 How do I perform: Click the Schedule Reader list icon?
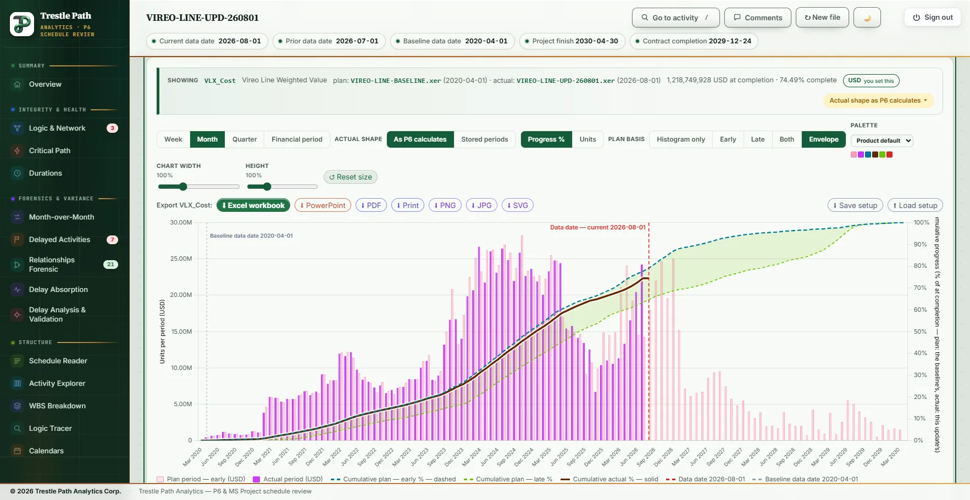[17, 361]
